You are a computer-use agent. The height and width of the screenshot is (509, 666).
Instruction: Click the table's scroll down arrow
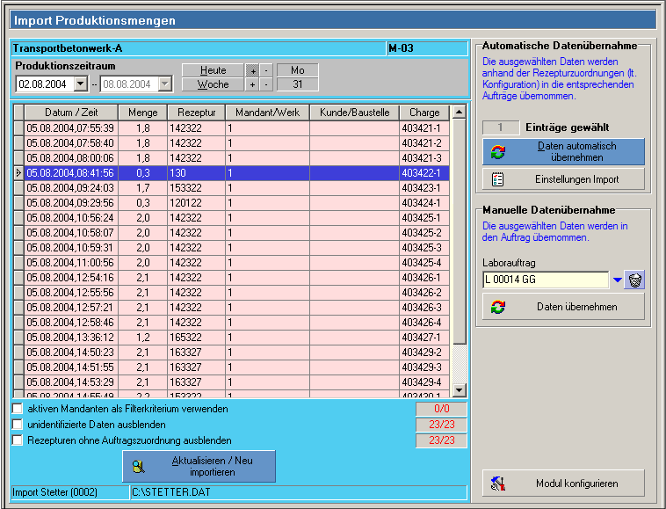[x=458, y=389]
